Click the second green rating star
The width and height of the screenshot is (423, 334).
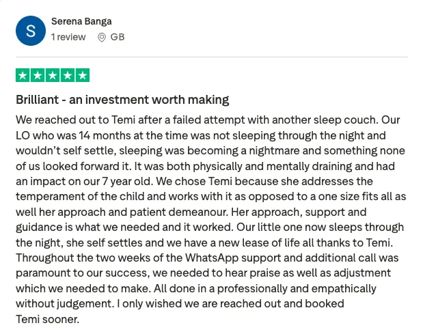pyautogui.click(x=38, y=75)
